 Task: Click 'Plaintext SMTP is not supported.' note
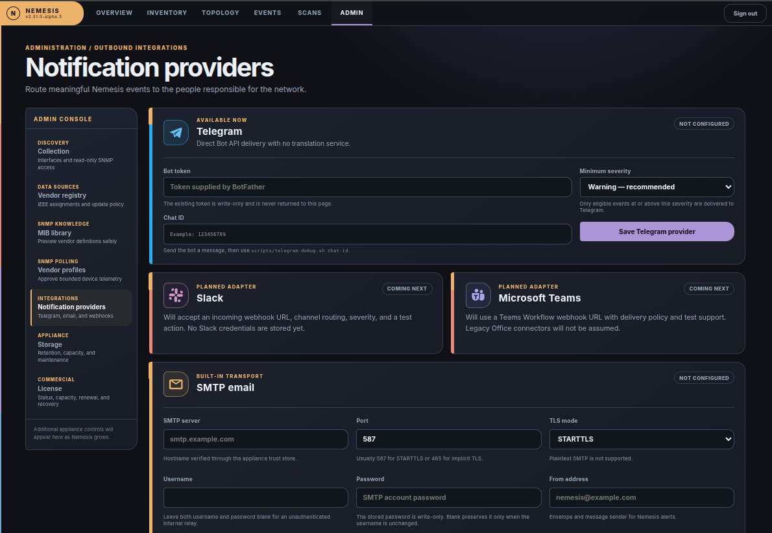pyautogui.click(x=591, y=458)
